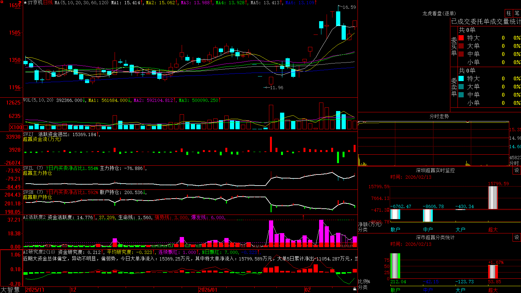Open 设 settings for 深圳超赢实时监控
The image size is (521, 293).
[x=517, y=170]
